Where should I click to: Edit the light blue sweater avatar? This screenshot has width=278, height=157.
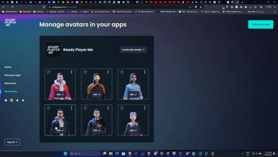[133, 94]
